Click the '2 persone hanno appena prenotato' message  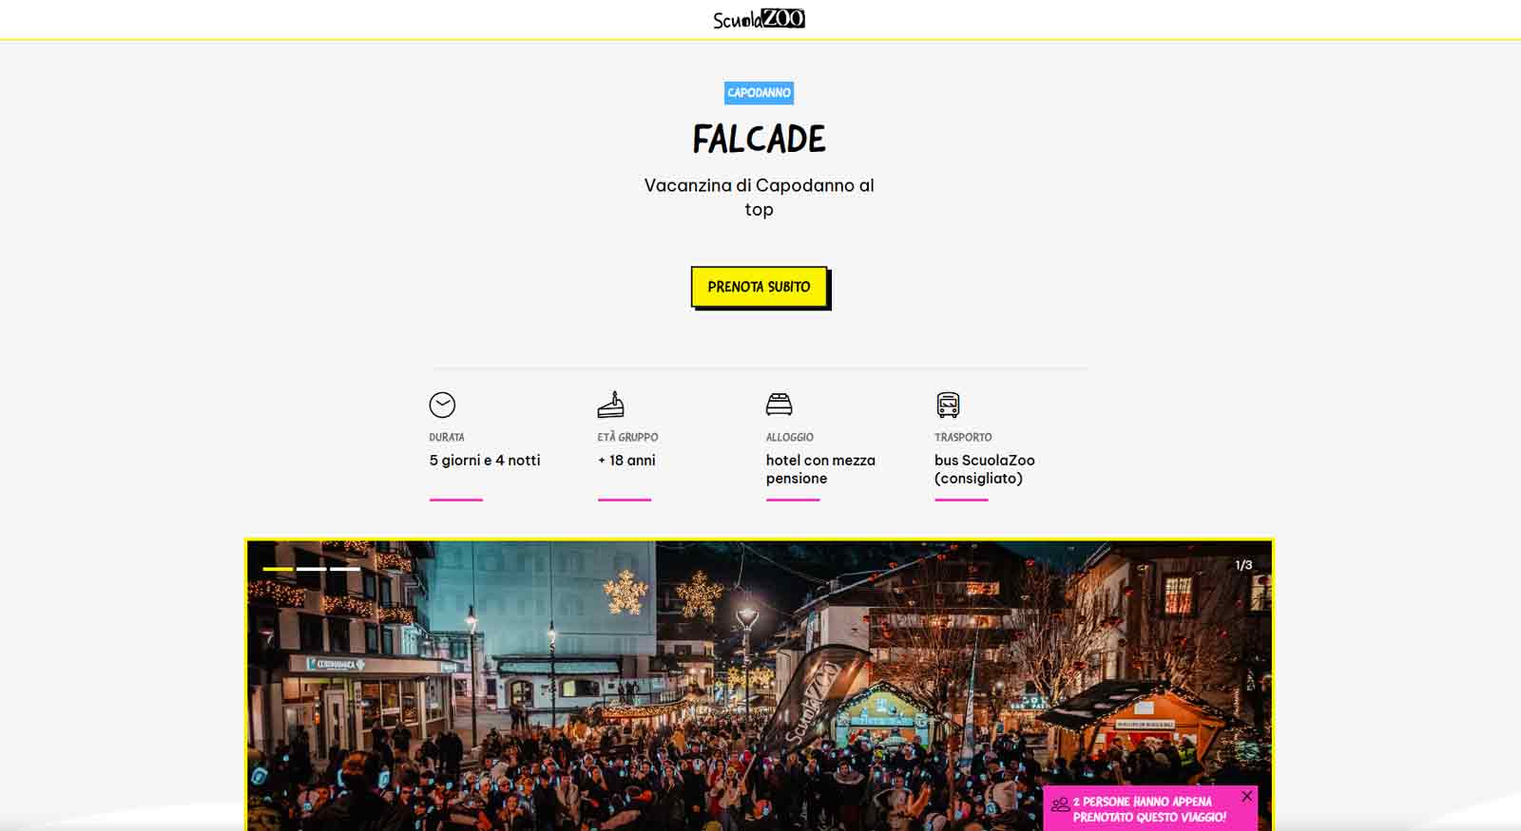coord(1149,809)
